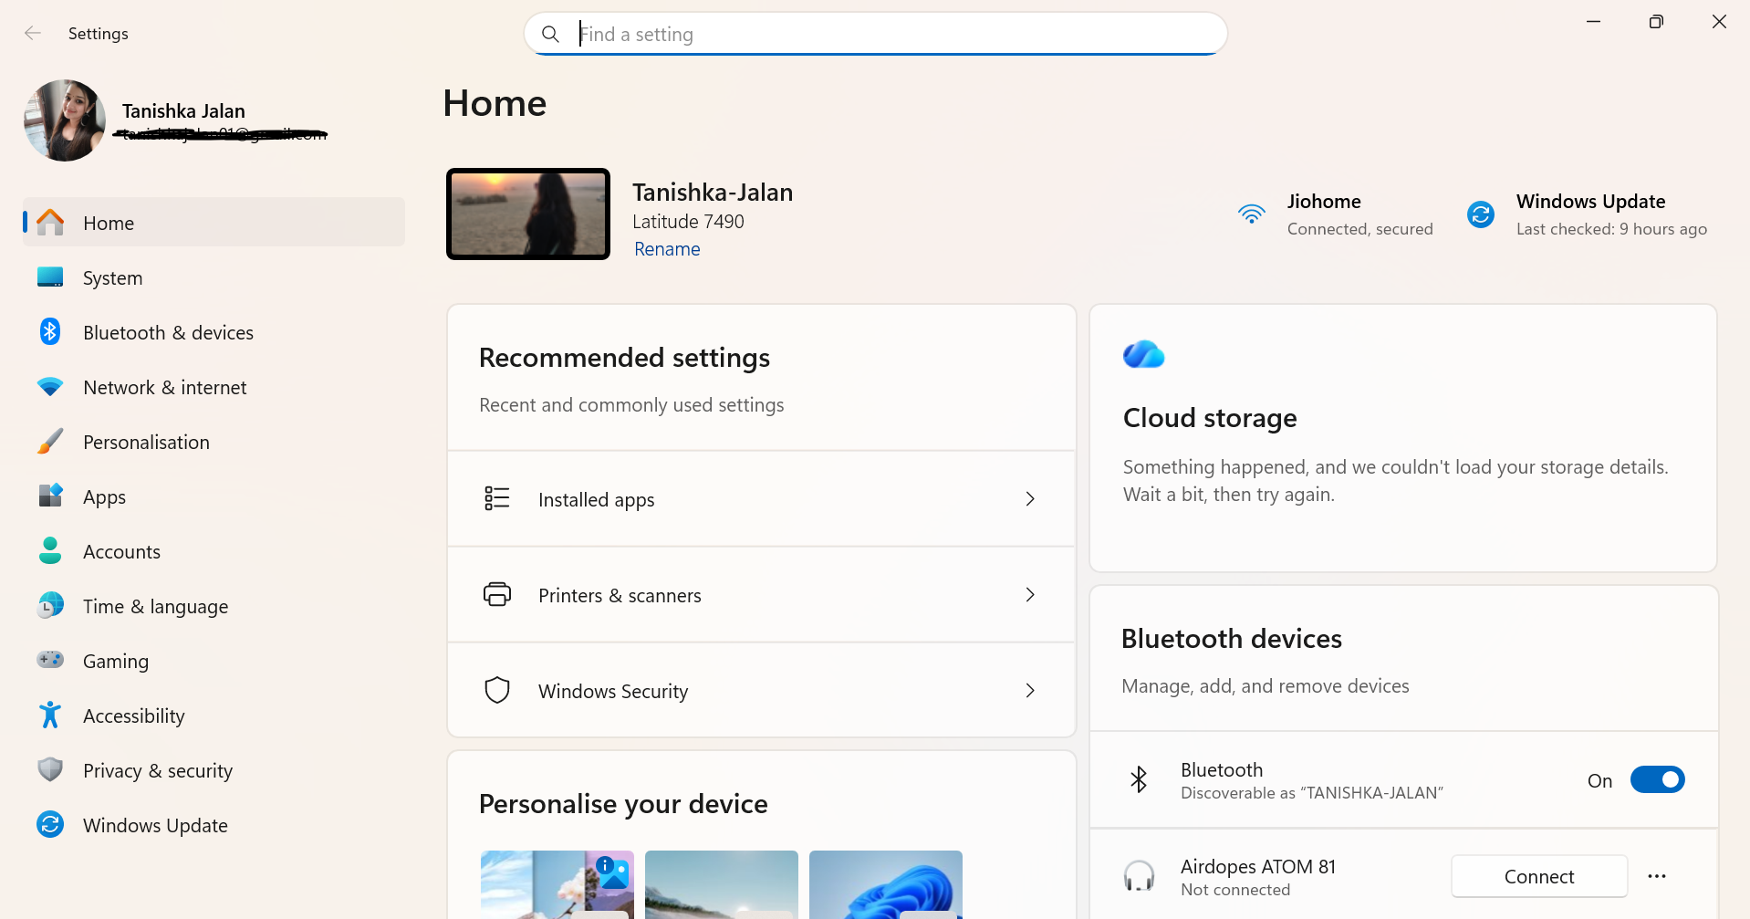Click the Installed apps list icon
The height and width of the screenshot is (919, 1750).
pyautogui.click(x=497, y=498)
